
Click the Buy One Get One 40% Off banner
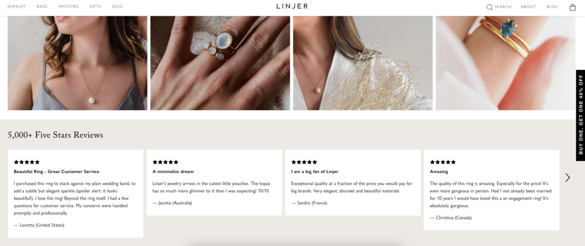(x=580, y=115)
